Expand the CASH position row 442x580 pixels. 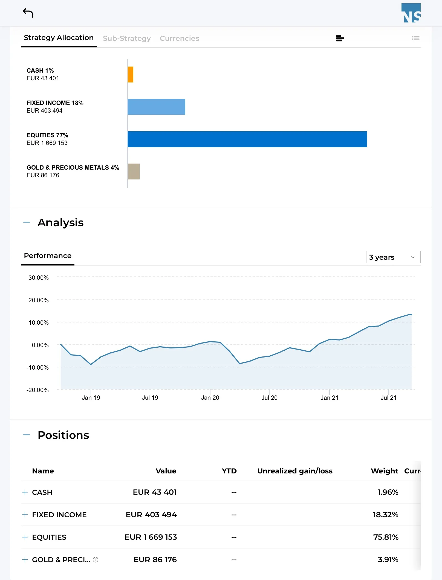[25, 492]
